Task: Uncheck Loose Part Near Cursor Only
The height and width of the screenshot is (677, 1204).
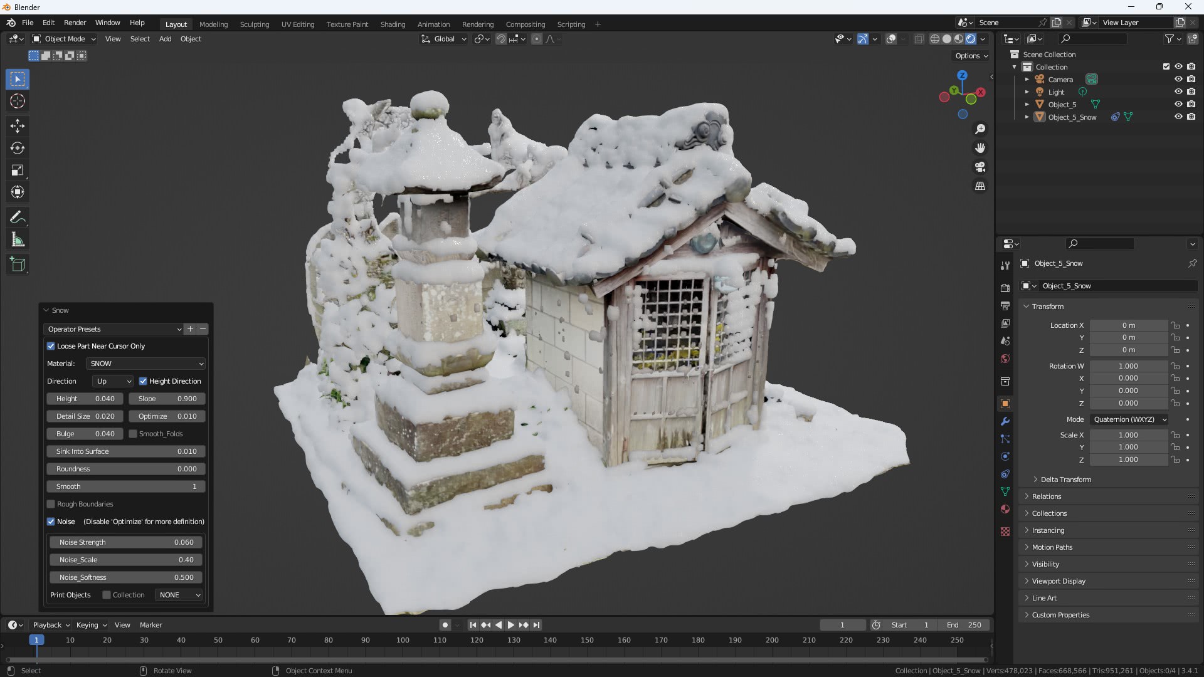Action: (x=51, y=346)
